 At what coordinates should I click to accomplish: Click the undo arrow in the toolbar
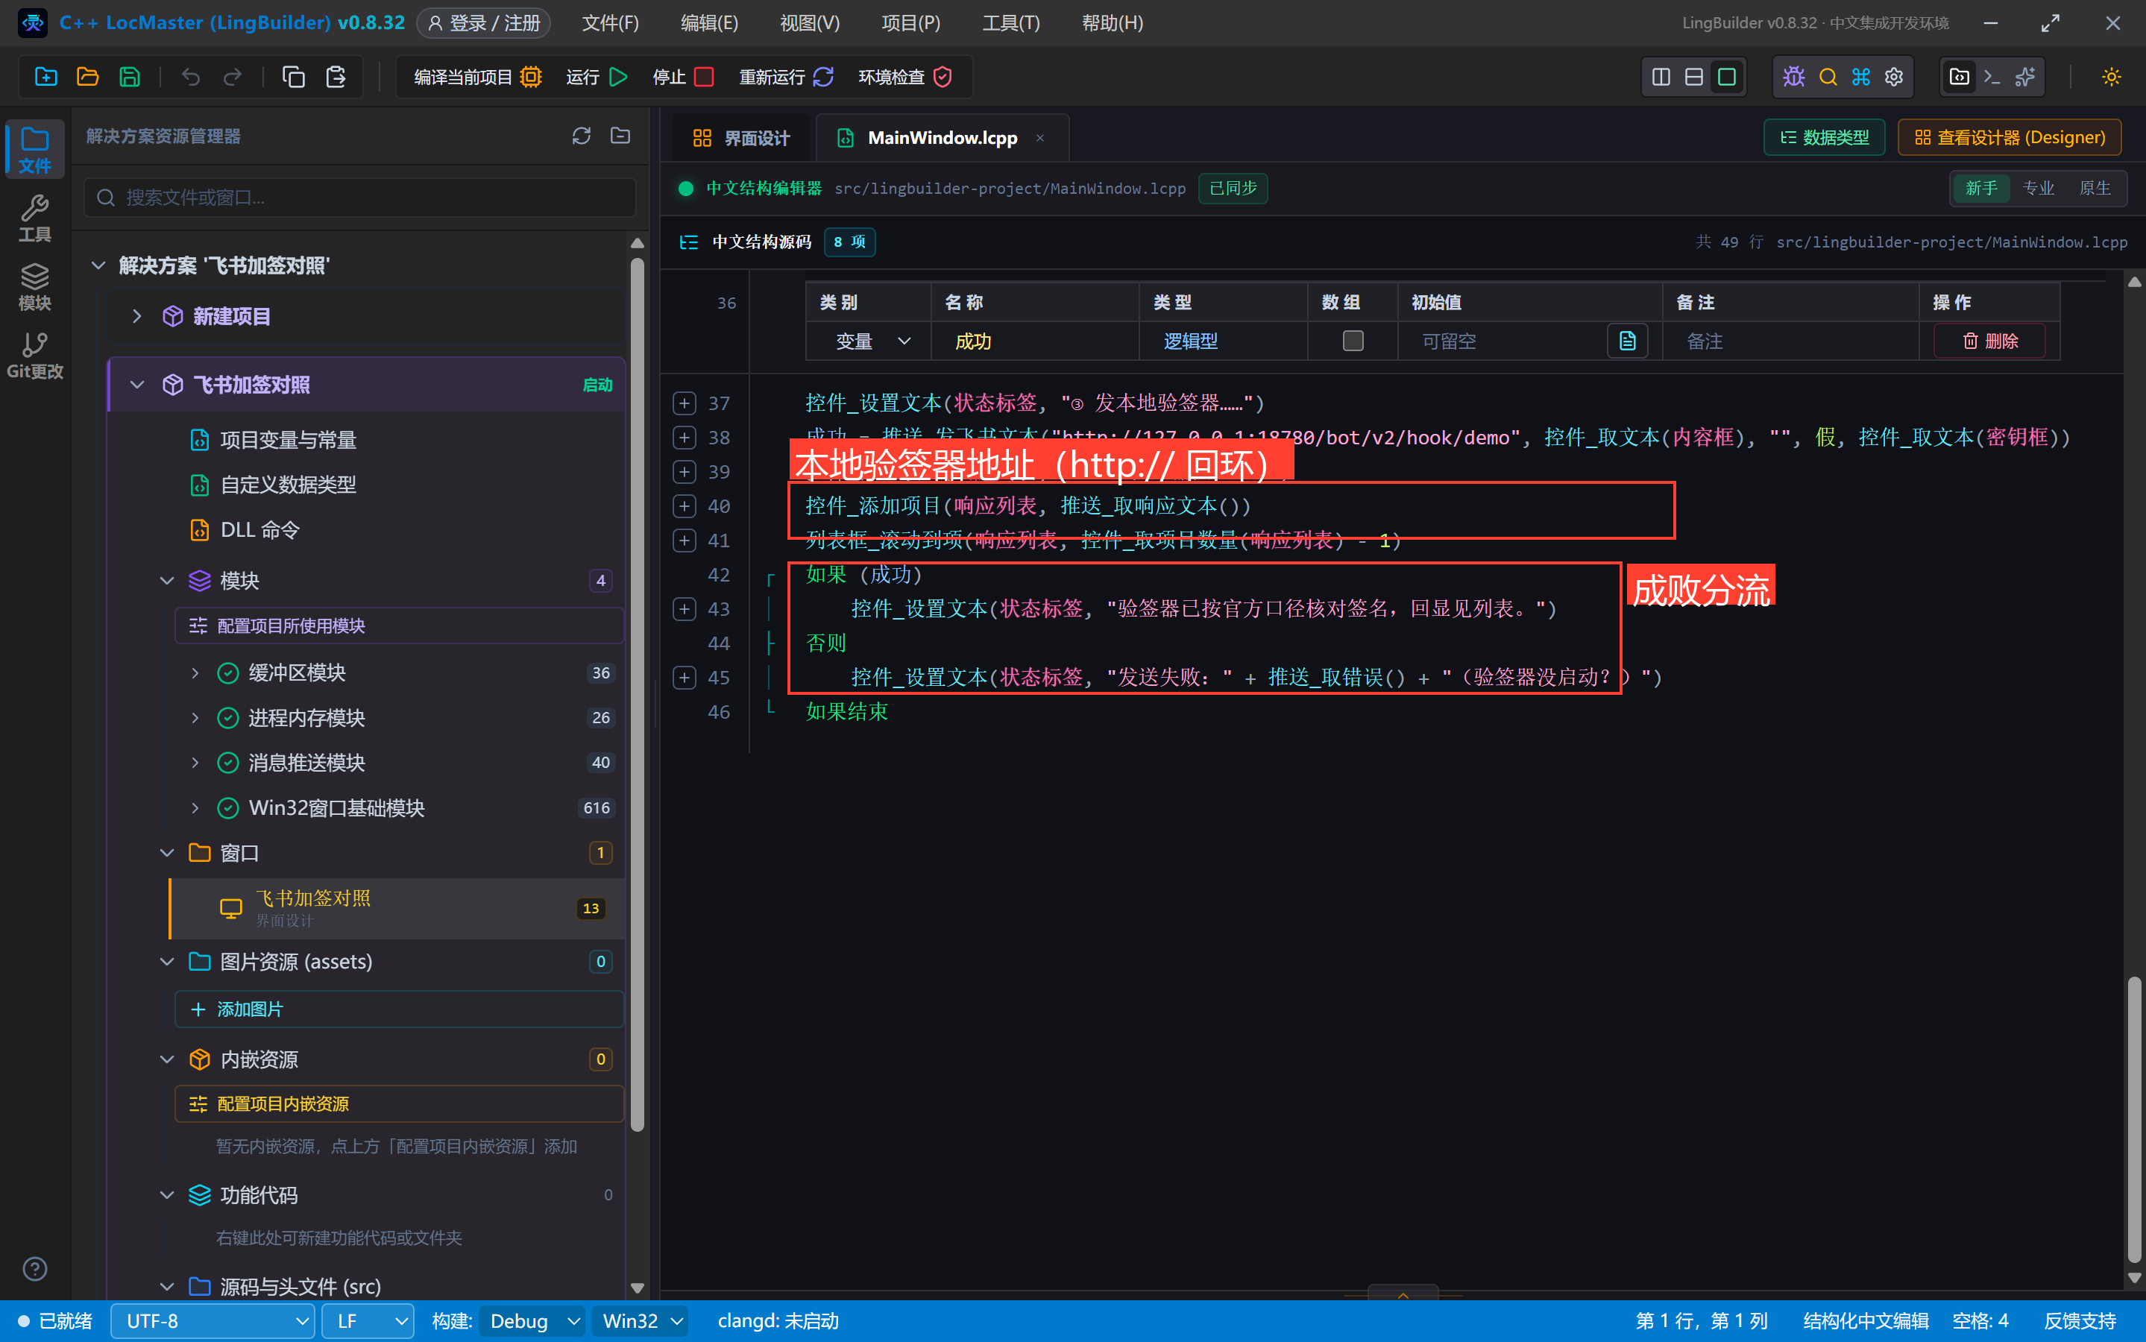pos(190,78)
